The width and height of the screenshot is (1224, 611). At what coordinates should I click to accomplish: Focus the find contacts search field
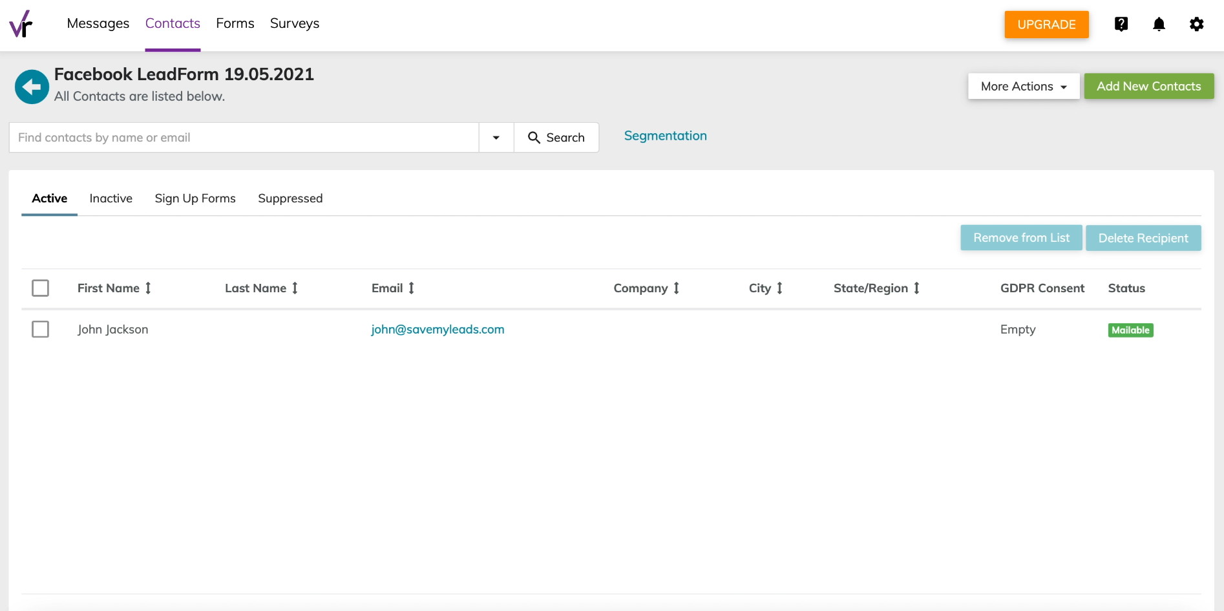pos(244,138)
